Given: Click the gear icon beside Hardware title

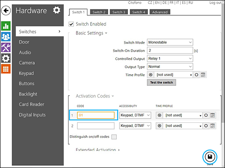Looking at the screenshot, I should pyautogui.click(x=57, y=10).
